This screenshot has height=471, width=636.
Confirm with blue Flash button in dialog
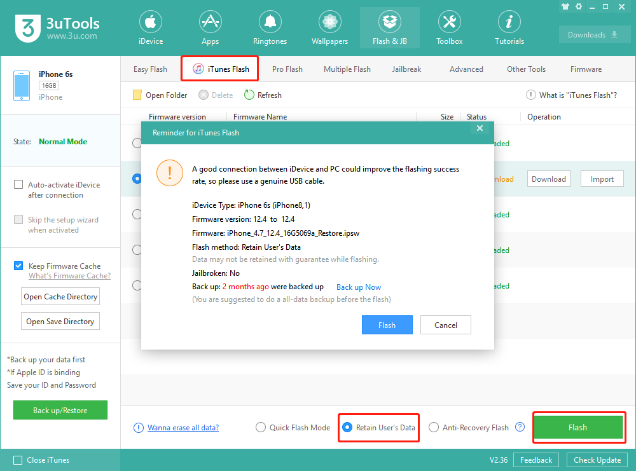click(387, 325)
